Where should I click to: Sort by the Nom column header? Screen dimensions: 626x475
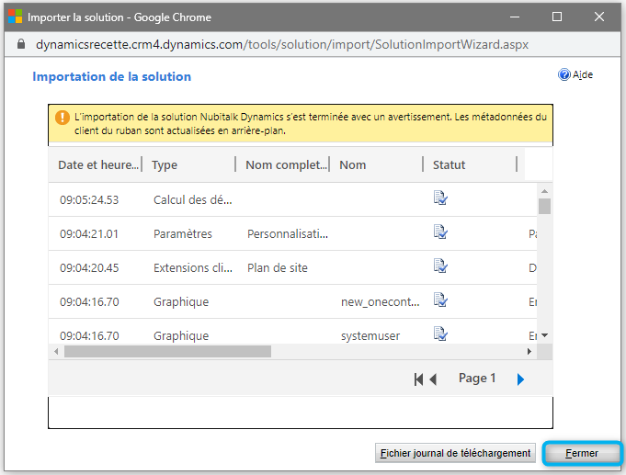click(x=352, y=164)
